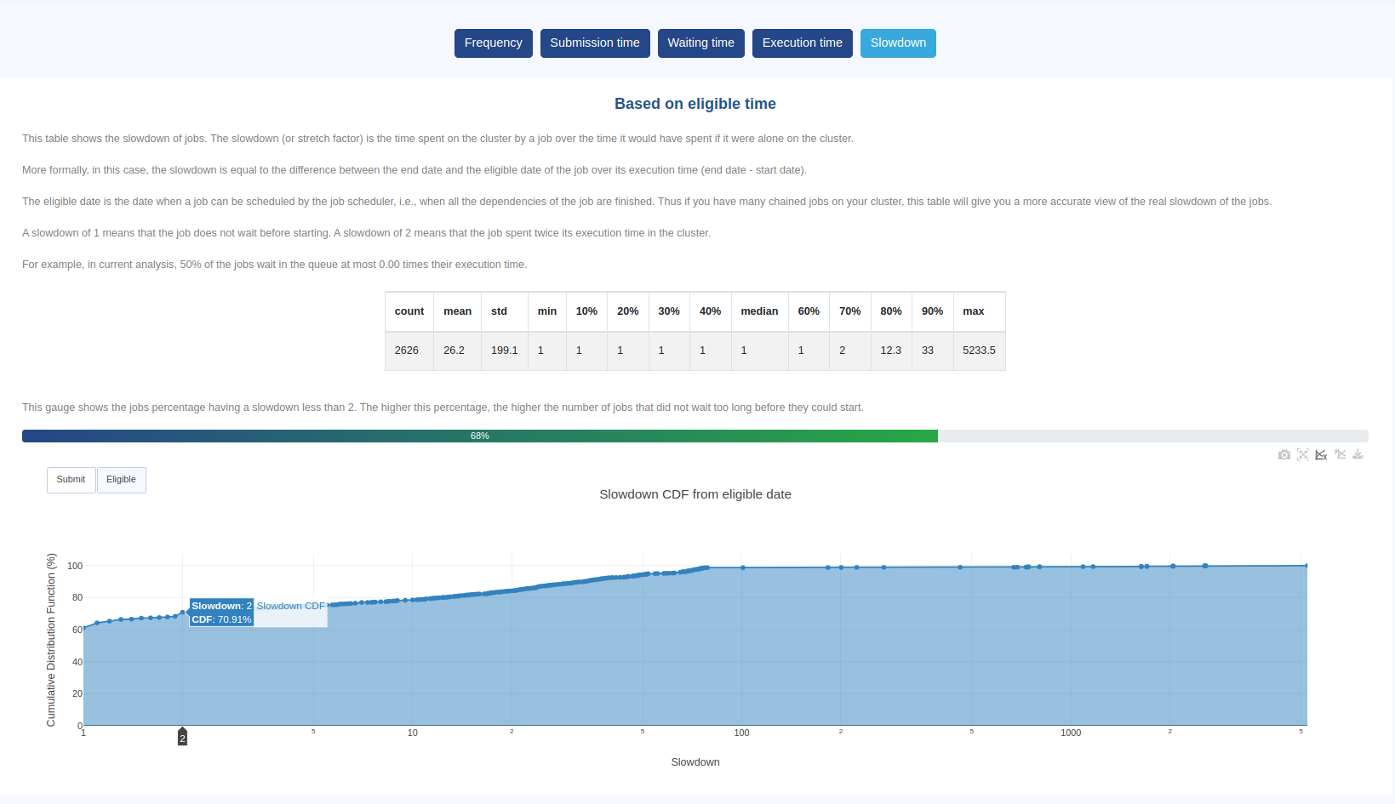Go to the Waiting time tab
The image size is (1395, 804).
point(700,43)
